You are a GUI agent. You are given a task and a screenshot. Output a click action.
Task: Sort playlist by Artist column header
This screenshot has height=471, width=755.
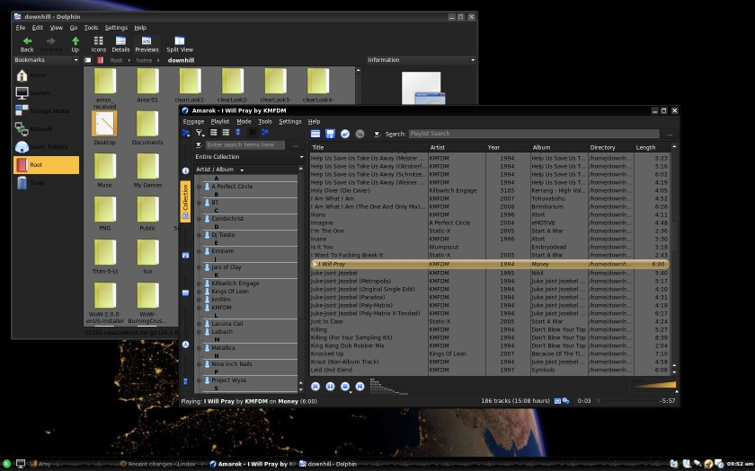pos(457,147)
